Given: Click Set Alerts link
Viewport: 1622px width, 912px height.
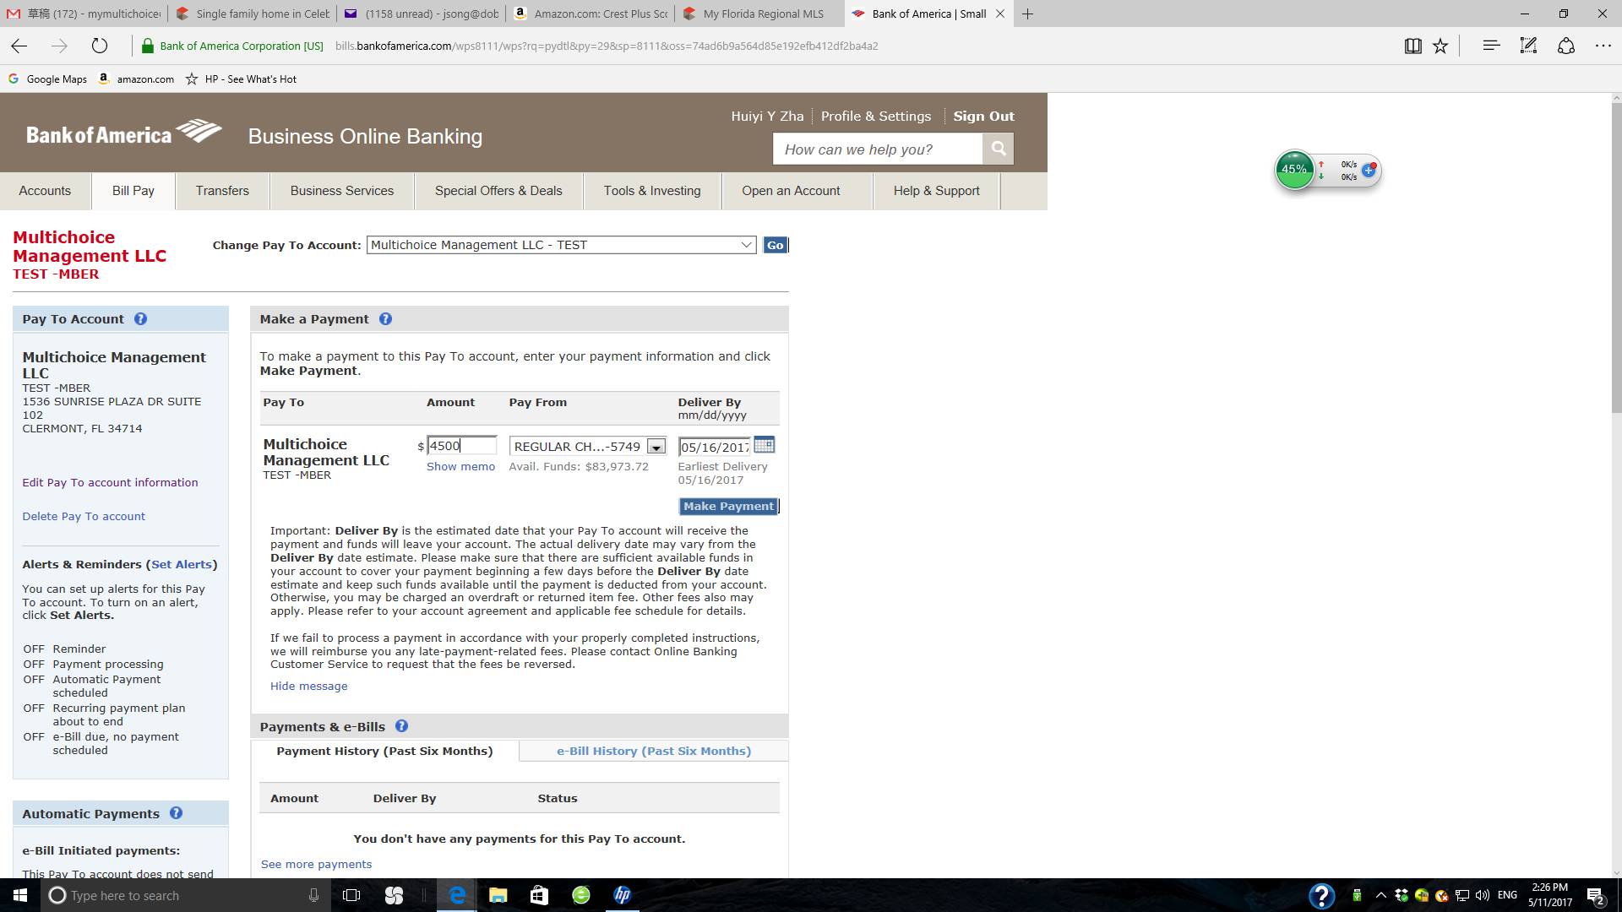Looking at the screenshot, I should click(182, 564).
